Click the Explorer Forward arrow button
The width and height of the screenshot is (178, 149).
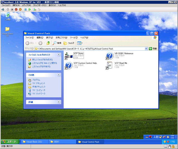tap(40, 43)
